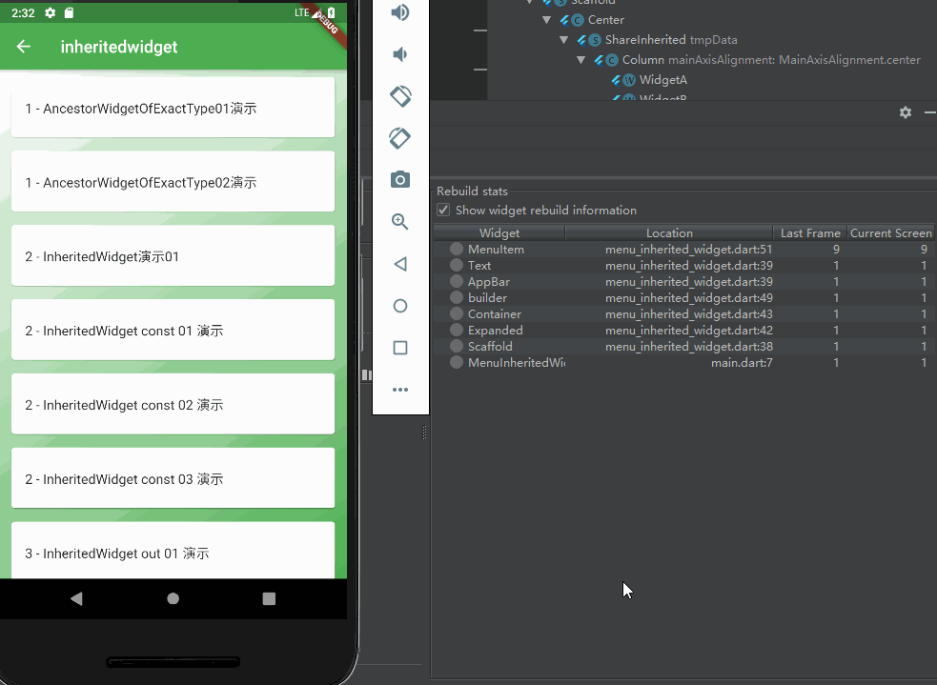937x685 pixels.
Task: Rotate emulator right with second rotate icon
Action: tap(399, 138)
